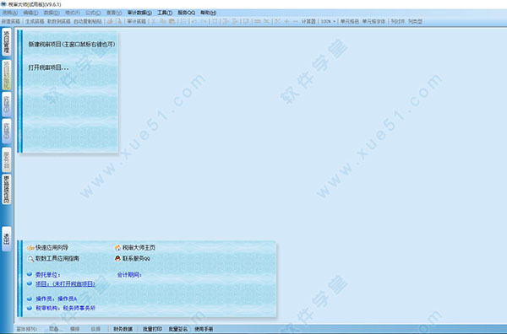Open the 服务QQ menu

point(187,13)
